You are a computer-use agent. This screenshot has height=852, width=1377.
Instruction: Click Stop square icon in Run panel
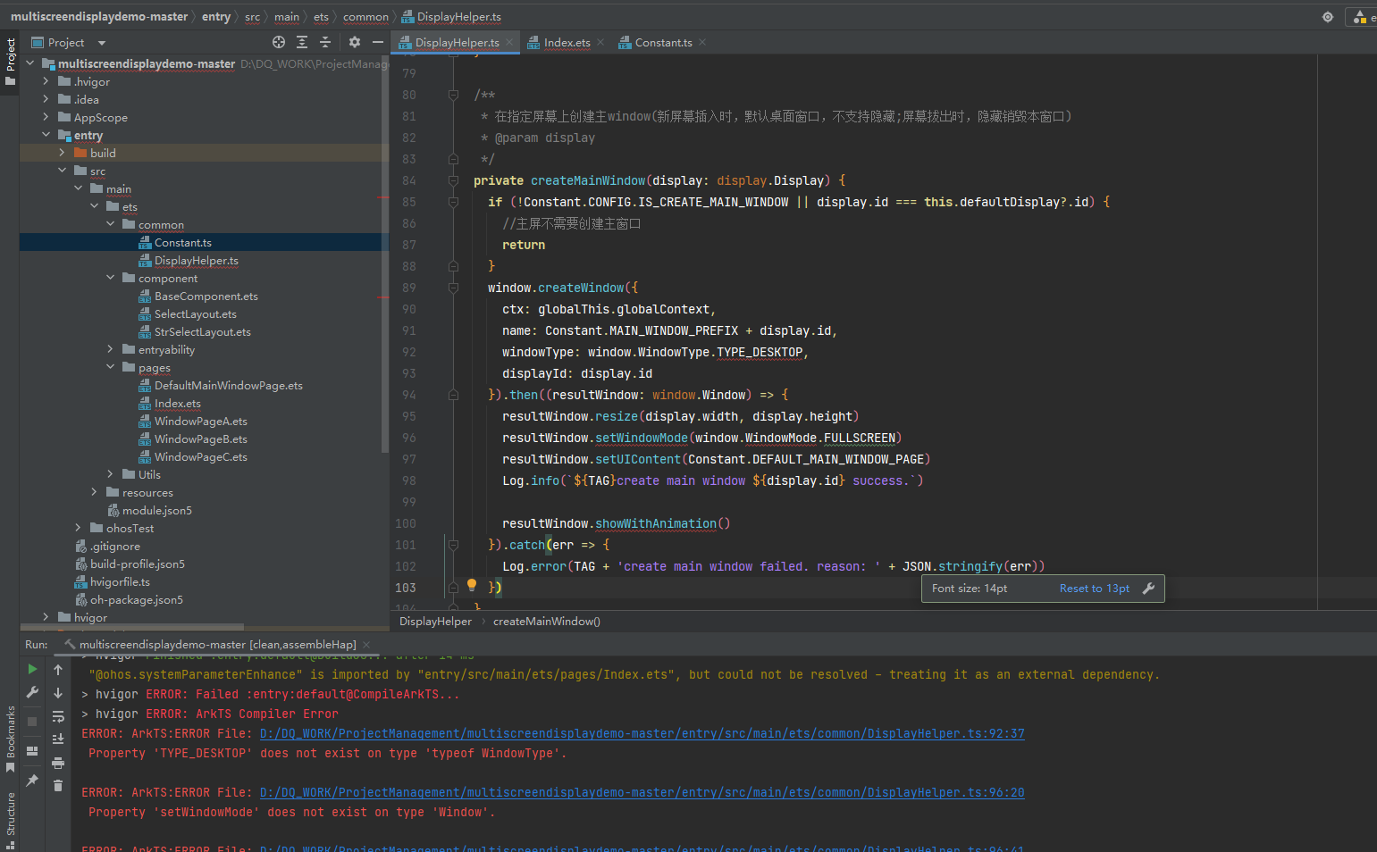pyautogui.click(x=32, y=721)
